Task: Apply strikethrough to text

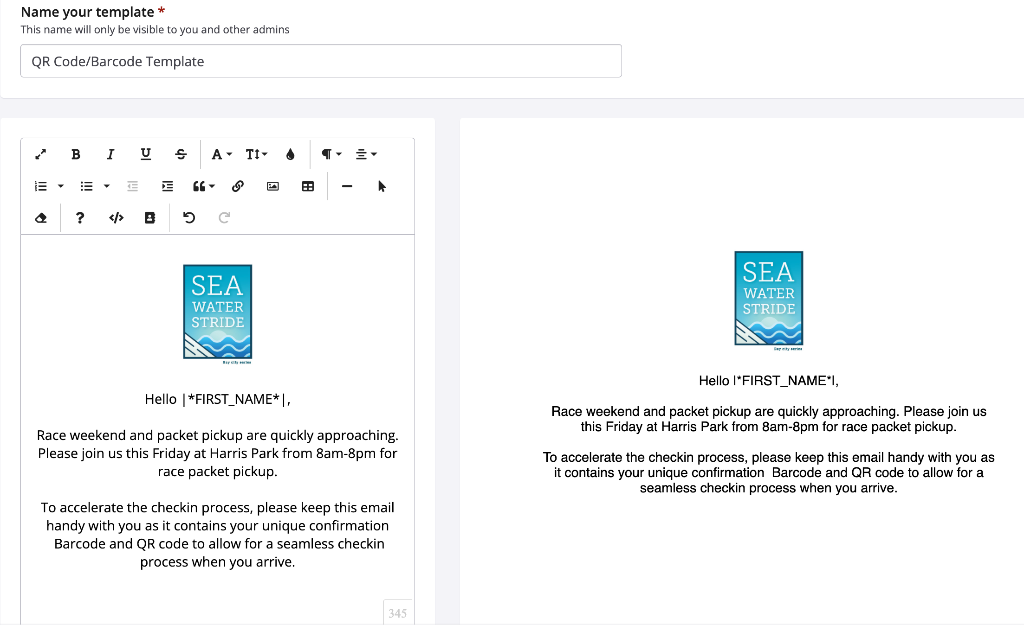Action: tap(181, 154)
